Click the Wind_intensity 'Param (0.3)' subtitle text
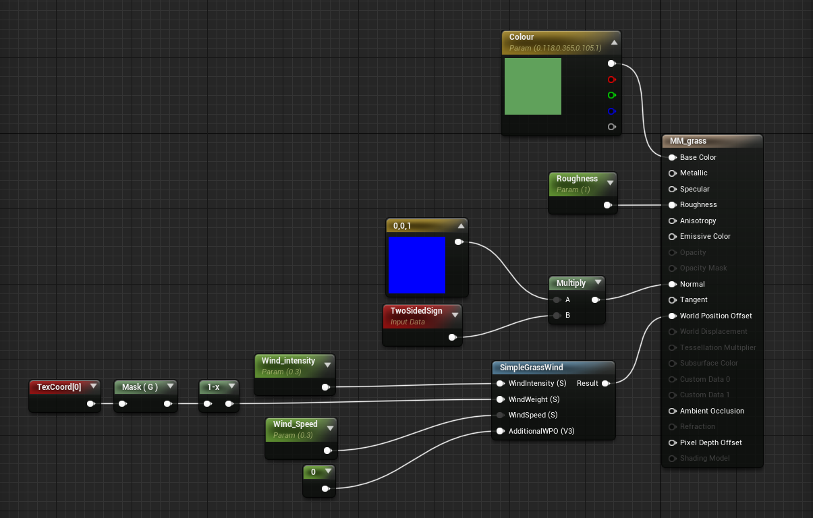 281,372
